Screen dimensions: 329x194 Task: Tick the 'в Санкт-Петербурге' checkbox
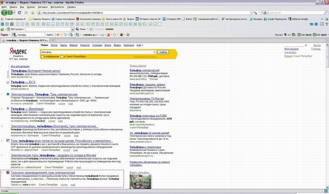point(62,57)
